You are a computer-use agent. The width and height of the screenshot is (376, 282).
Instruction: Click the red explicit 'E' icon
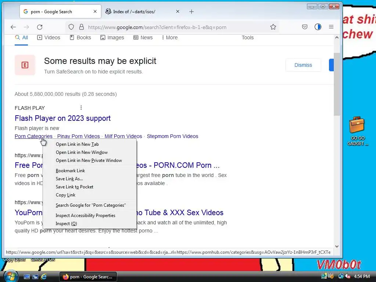point(25,65)
